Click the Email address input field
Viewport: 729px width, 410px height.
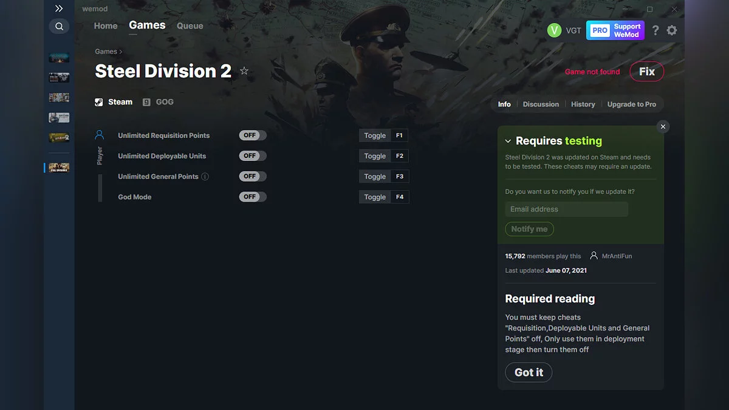pyautogui.click(x=566, y=209)
